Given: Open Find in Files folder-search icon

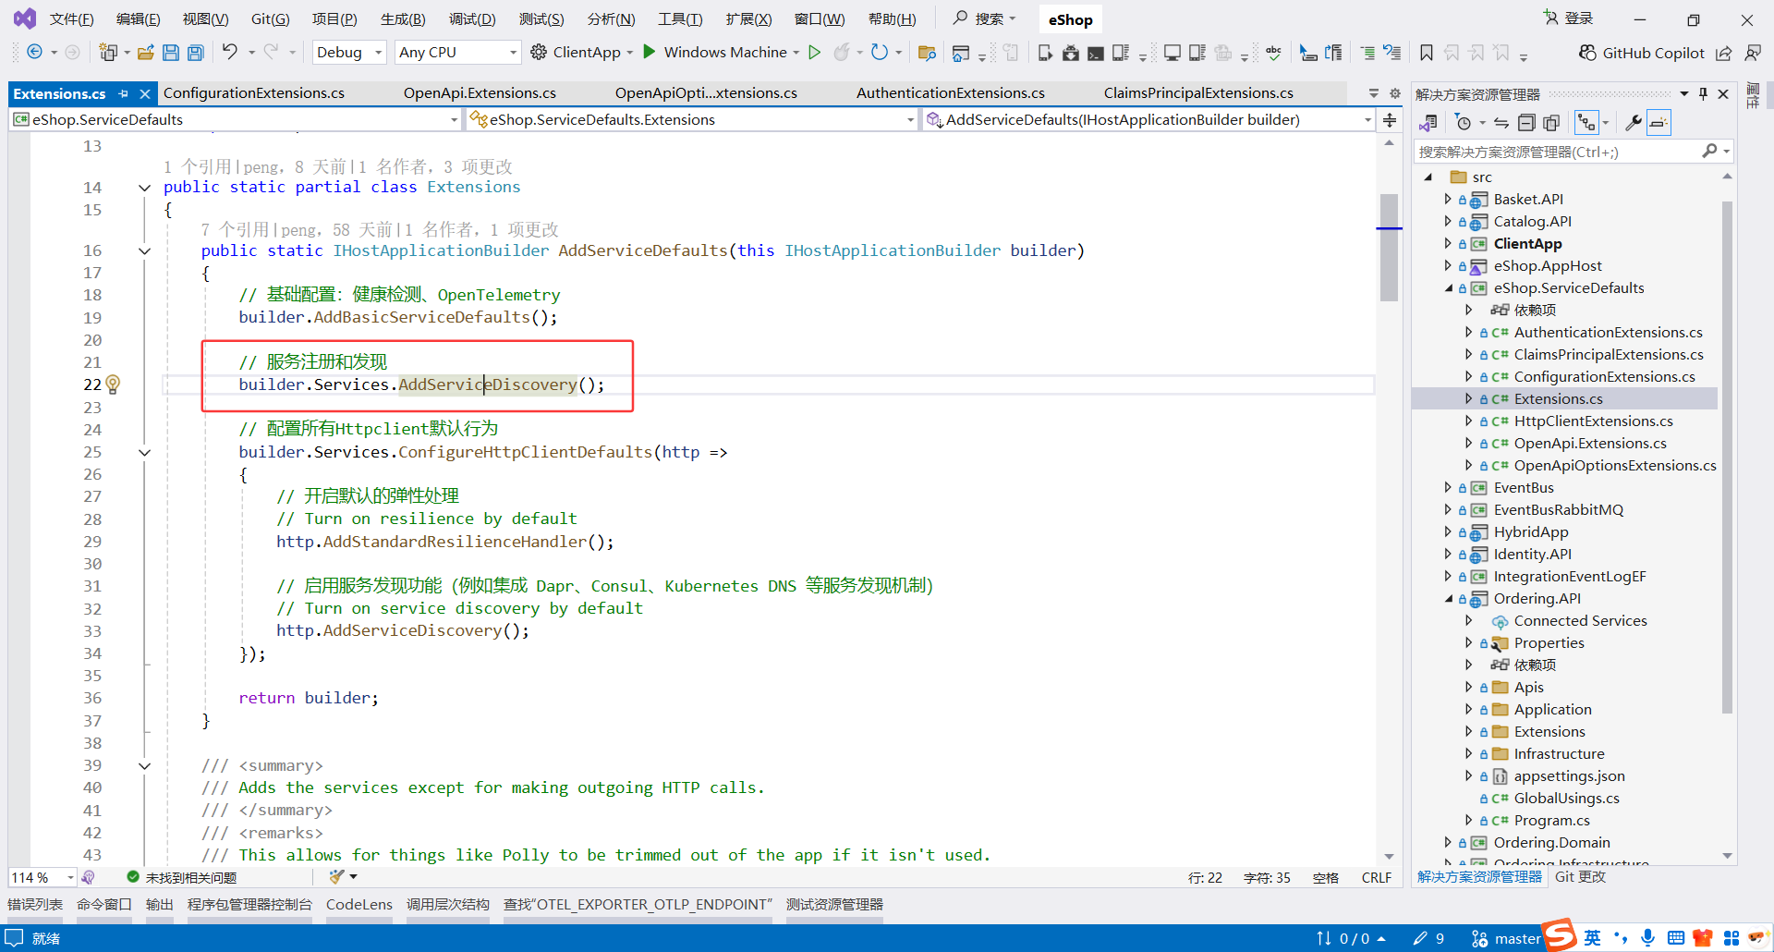Looking at the screenshot, I should 927,53.
